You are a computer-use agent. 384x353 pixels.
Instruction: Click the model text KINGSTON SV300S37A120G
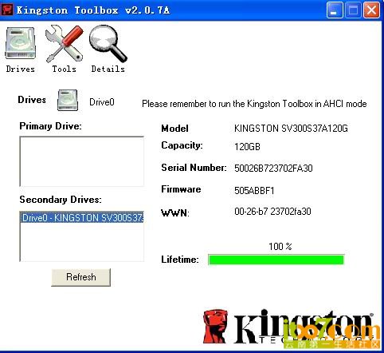(x=291, y=129)
